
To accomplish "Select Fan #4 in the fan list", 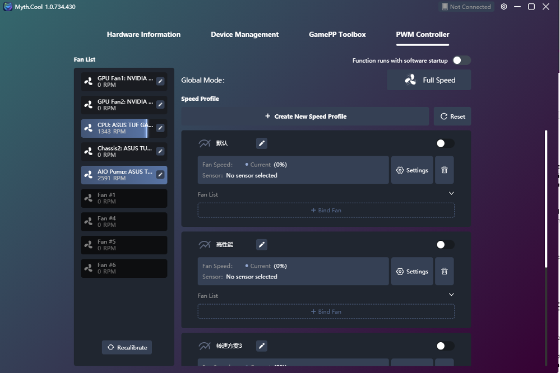I will click(124, 221).
